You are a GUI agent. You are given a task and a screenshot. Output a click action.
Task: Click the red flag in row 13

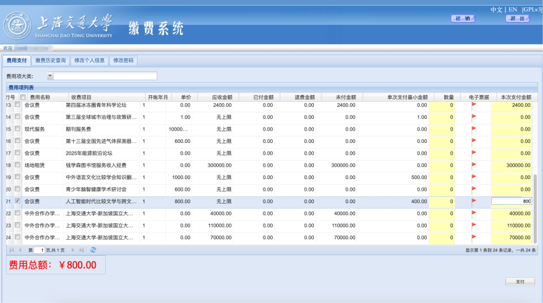pos(474,105)
